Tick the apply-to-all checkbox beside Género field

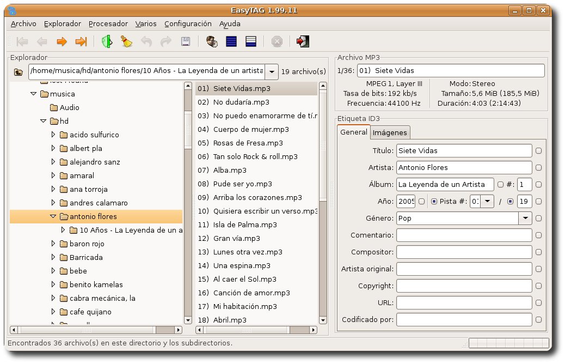point(538,219)
